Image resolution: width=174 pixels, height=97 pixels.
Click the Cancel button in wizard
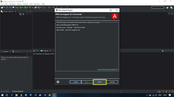tap(112, 82)
